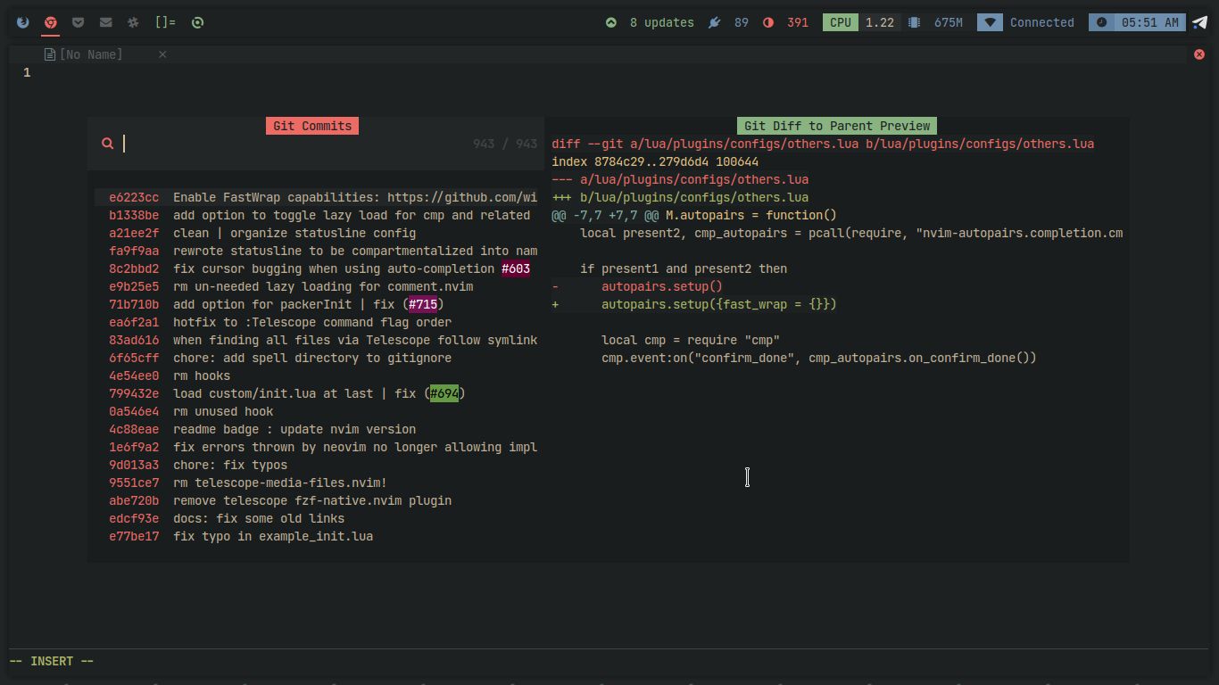Open the mail envelope icon
The width and height of the screenshot is (1219, 685).
(105, 22)
